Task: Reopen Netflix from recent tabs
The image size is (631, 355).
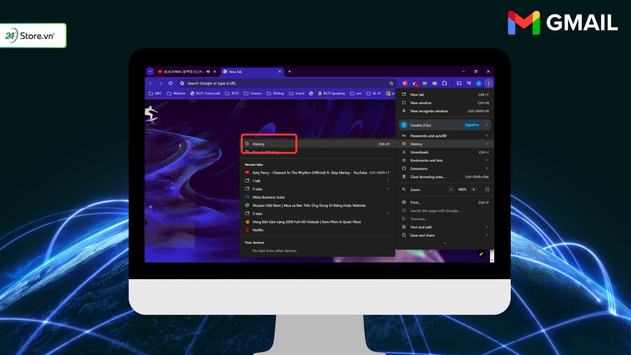Action: [317, 230]
